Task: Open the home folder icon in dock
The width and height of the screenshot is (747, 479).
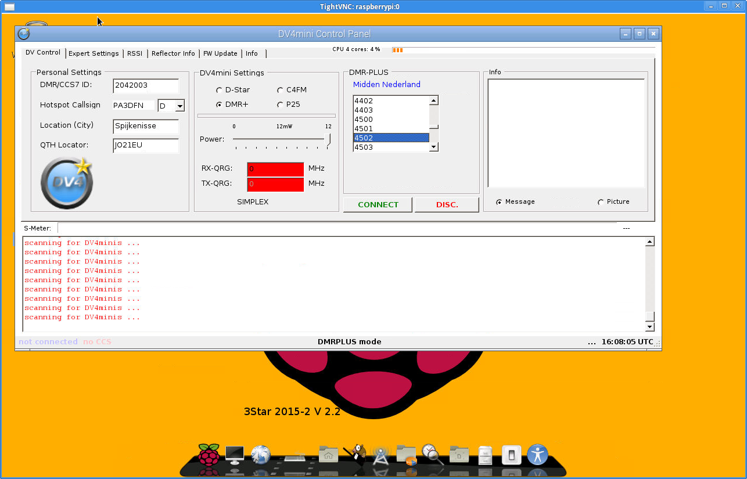Action: click(x=328, y=455)
